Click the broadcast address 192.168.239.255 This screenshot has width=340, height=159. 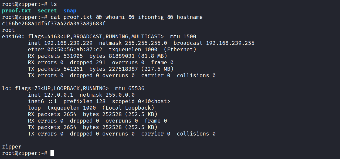pyautogui.click(x=230, y=43)
